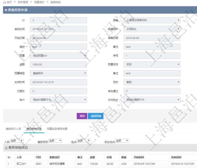This screenshot has height=168, width=197.
Task: Open the 顾客 dropdown
Action: pos(152,20)
